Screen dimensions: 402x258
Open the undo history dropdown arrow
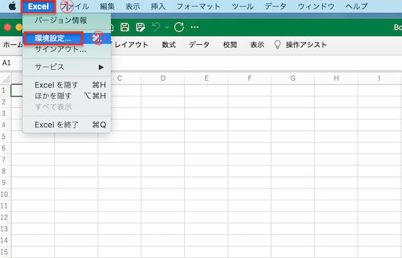coord(167,27)
